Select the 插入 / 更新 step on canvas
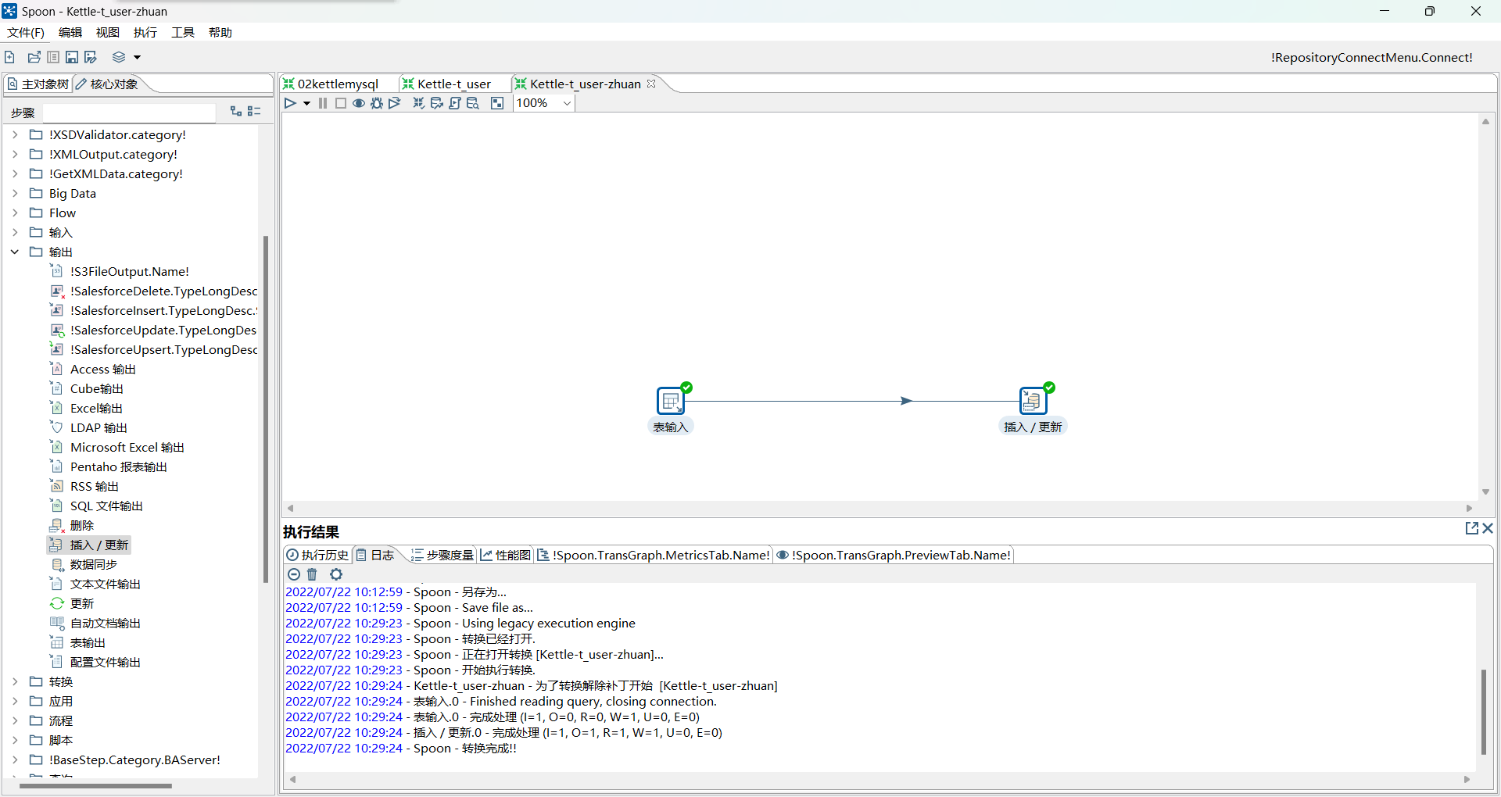Viewport: 1501px width, 797px height. [x=1033, y=402]
